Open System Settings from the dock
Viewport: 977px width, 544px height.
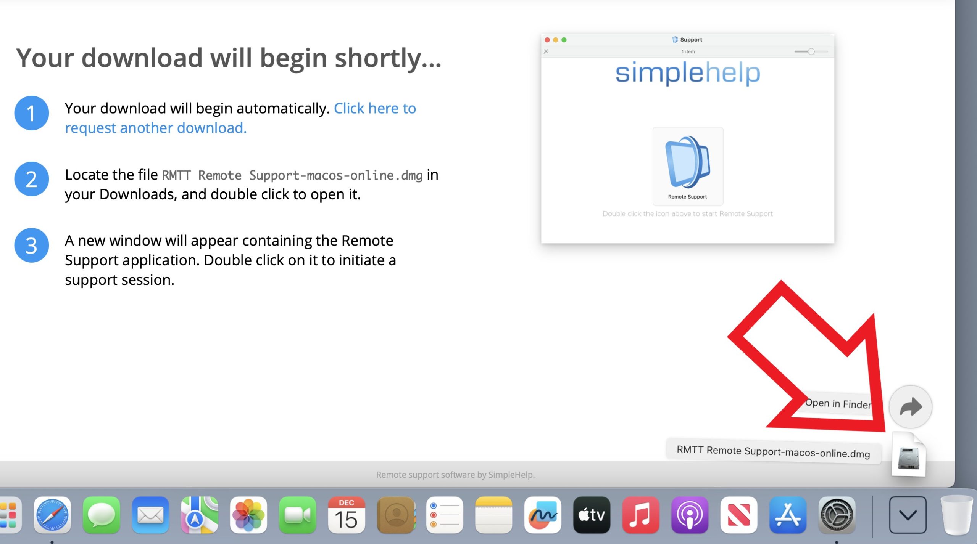[837, 515]
